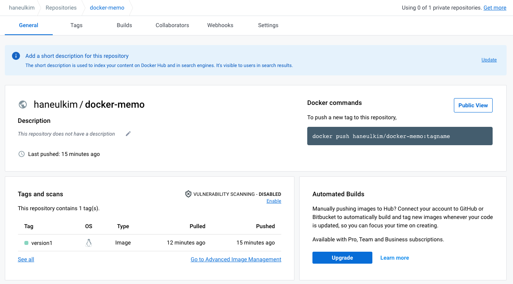Click the 'Docker commands' heading

[x=334, y=103]
